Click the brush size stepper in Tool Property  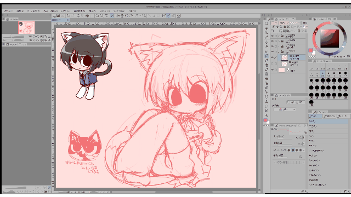[x=303, y=137]
